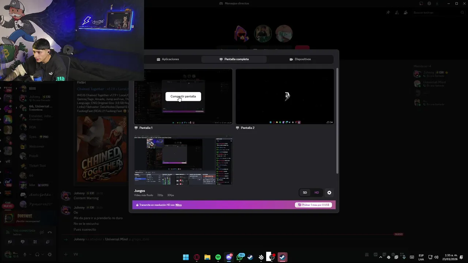The height and width of the screenshot is (263, 468).
Task: Open the Dispositivos tab
Action: tap(300, 59)
